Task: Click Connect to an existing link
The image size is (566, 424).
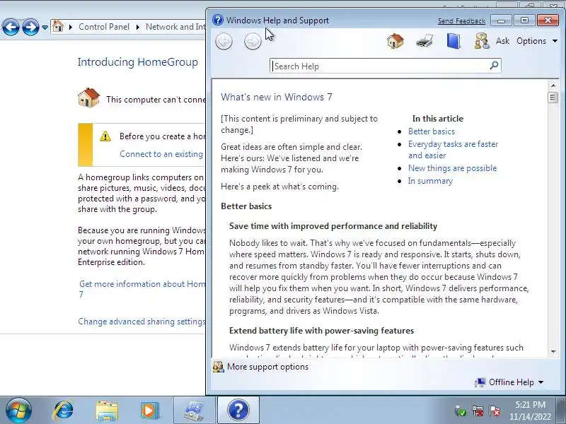Action: pos(161,154)
